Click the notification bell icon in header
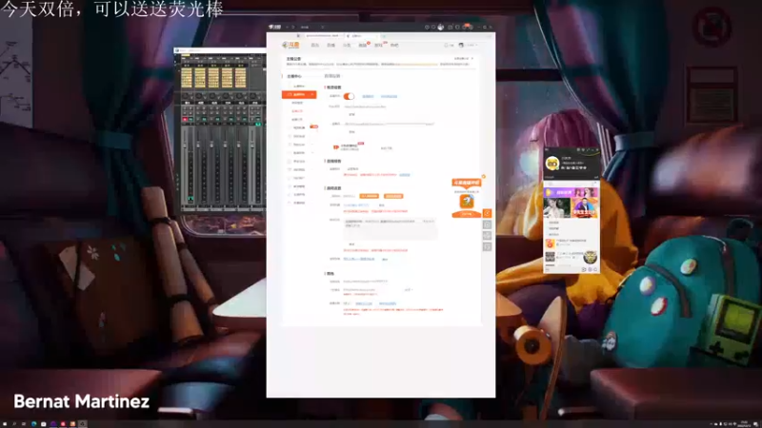The image size is (762, 428). point(446,45)
